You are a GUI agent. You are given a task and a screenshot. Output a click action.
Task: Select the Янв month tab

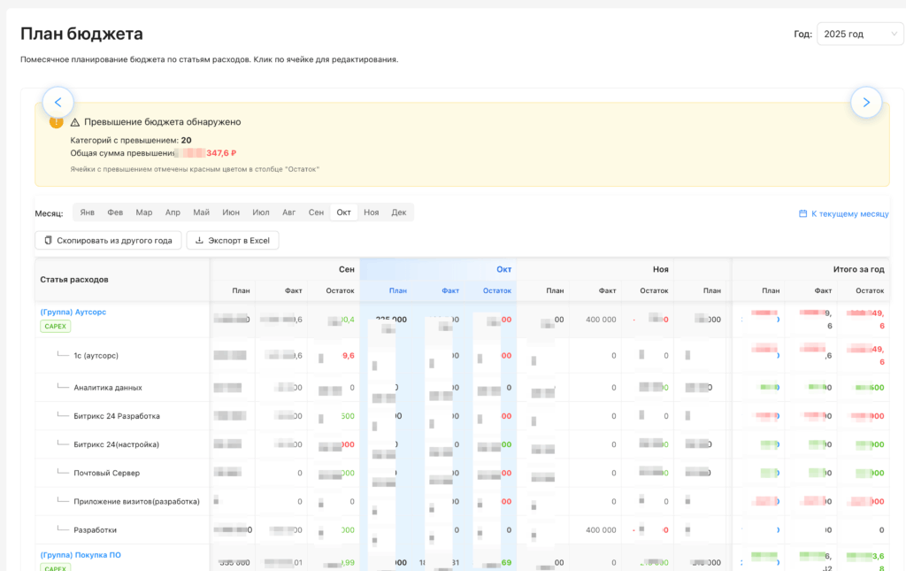point(88,212)
